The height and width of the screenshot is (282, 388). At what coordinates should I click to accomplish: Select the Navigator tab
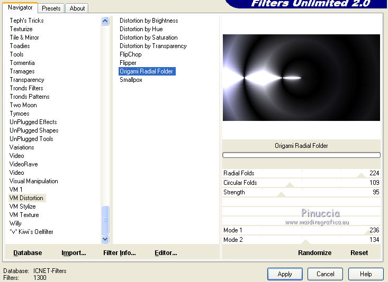(20, 7)
